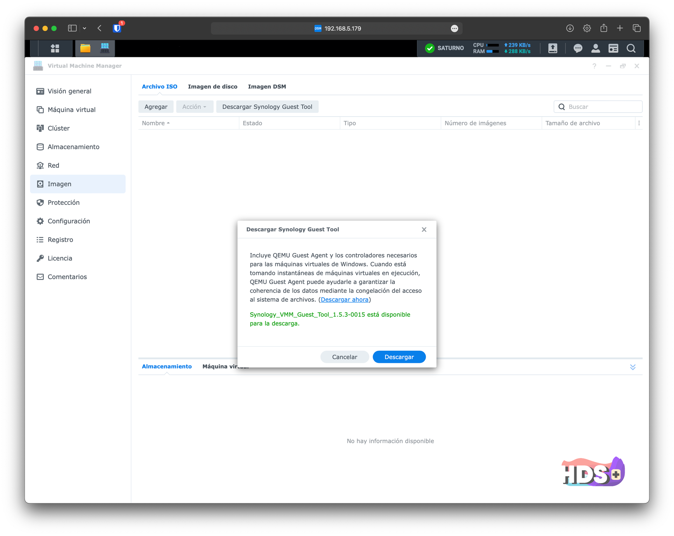The image size is (674, 536).
Task: Focus the Buscar search field
Action: pos(598,107)
